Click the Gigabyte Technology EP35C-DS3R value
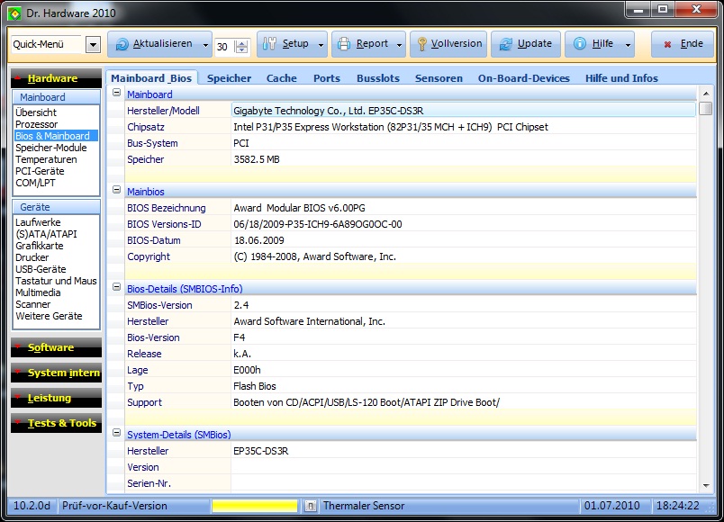The width and height of the screenshot is (724, 522). pos(463,111)
